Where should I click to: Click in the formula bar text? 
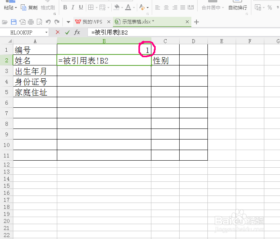coord(110,33)
